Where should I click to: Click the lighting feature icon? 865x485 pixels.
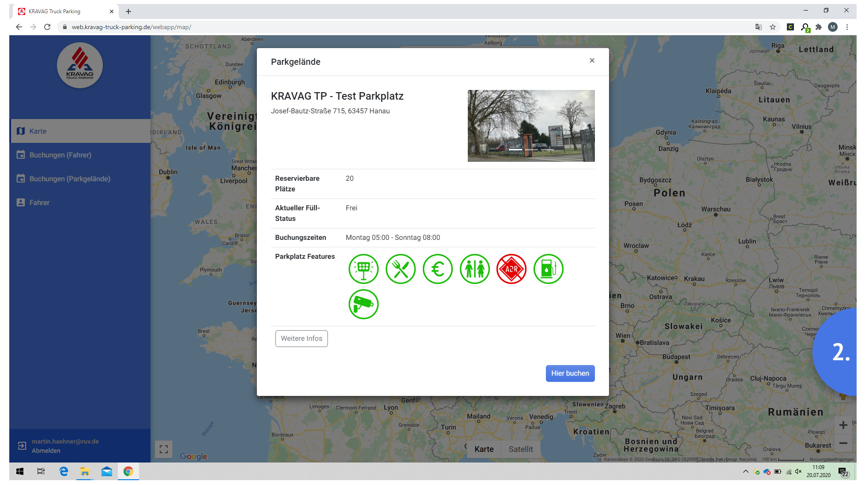click(x=363, y=269)
